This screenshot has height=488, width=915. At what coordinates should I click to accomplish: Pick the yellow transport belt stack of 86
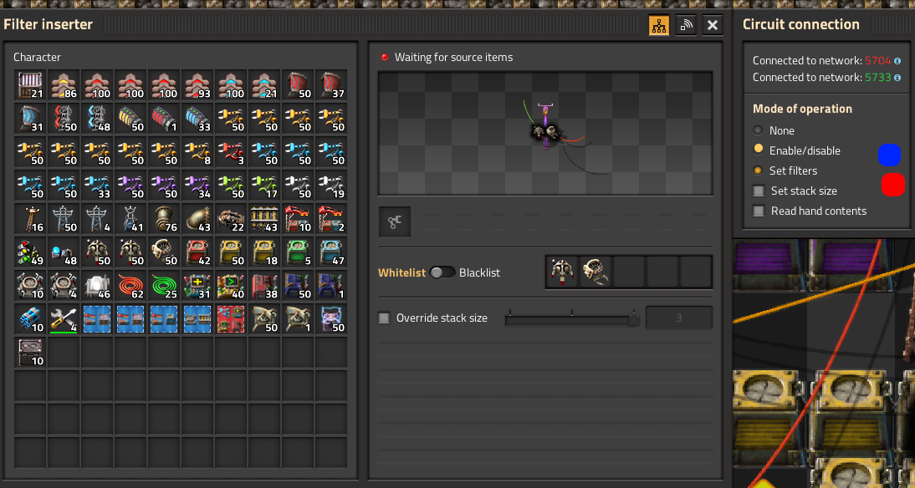pyautogui.click(x=64, y=86)
